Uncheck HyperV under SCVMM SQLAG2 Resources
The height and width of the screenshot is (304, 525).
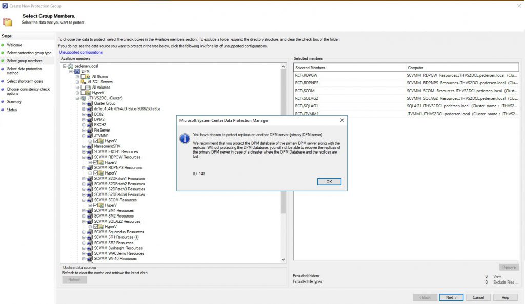point(95,227)
